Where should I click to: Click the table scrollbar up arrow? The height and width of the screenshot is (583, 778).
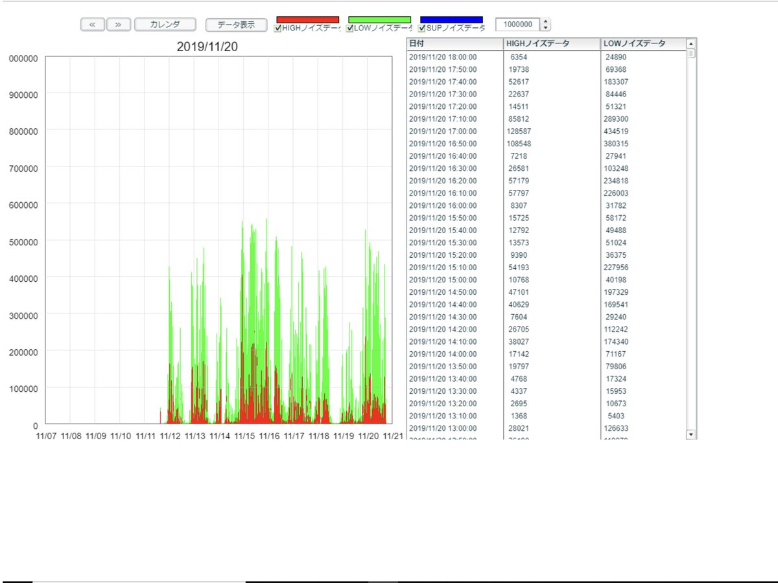pyautogui.click(x=691, y=43)
